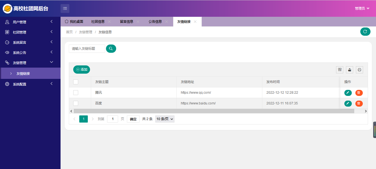Expand the 社团管理 menu chevron

click(51, 32)
